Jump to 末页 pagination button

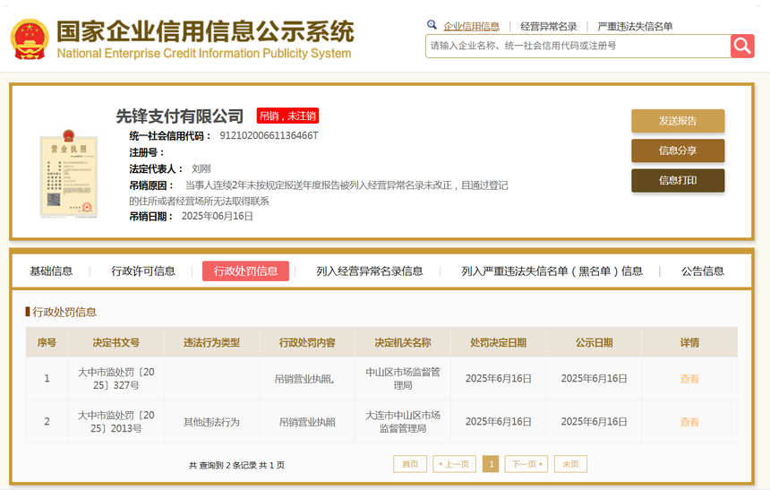pyautogui.click(x=570, y=464)
